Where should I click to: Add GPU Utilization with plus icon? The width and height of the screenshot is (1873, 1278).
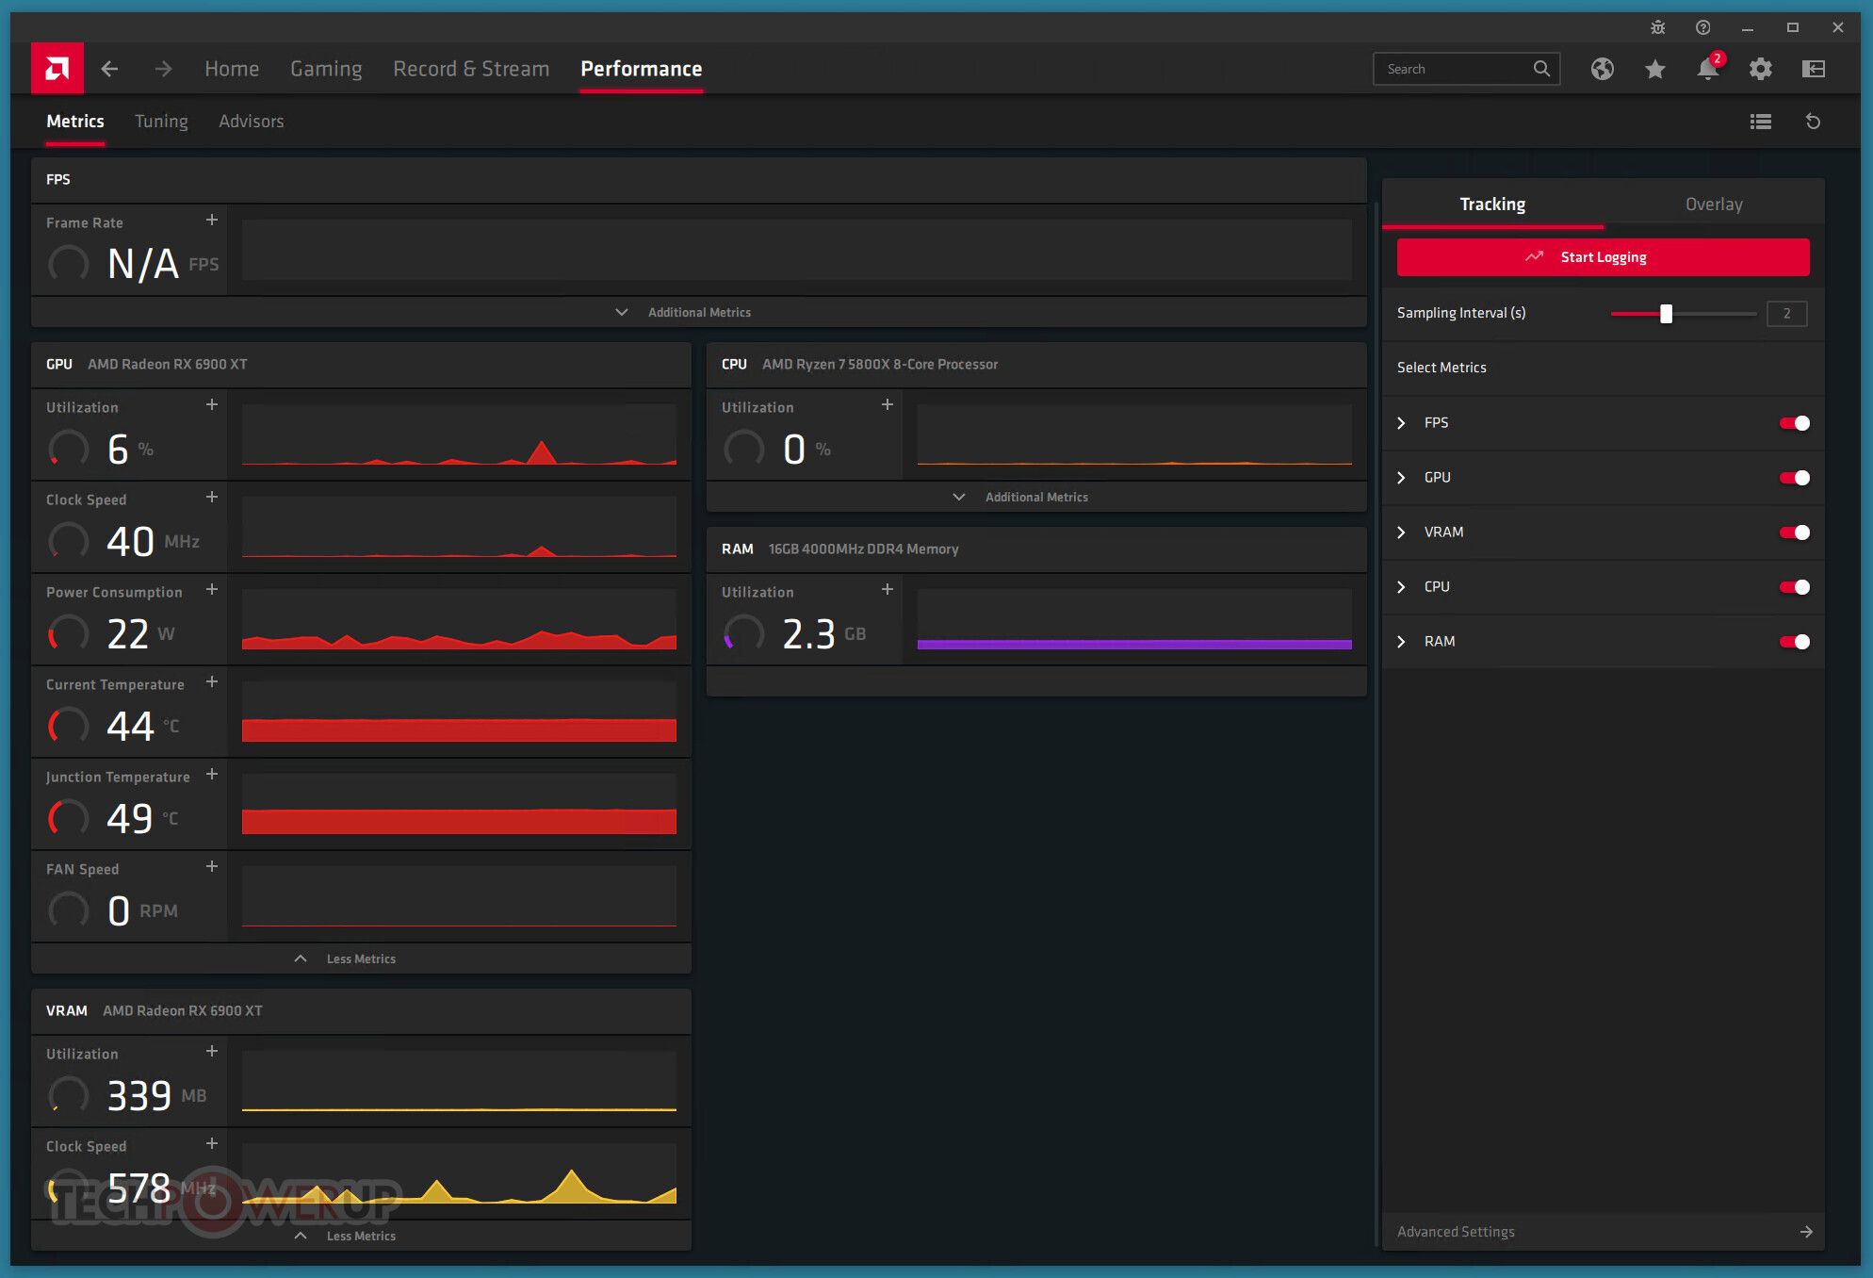pos(212,404)
